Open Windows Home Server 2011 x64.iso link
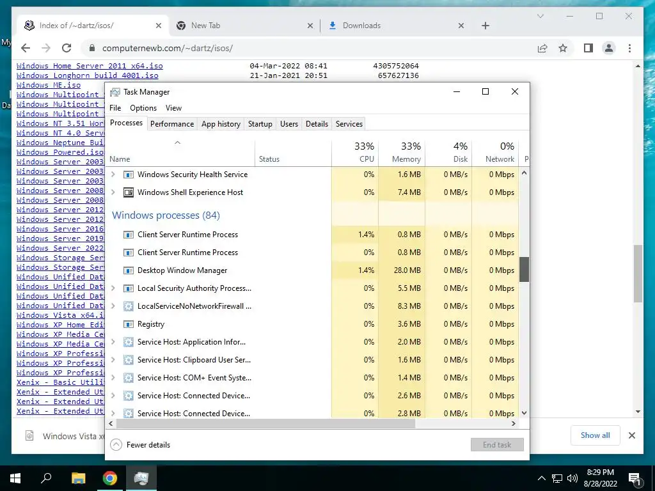This screenshot has height=491, width=655. click(90, 66)
